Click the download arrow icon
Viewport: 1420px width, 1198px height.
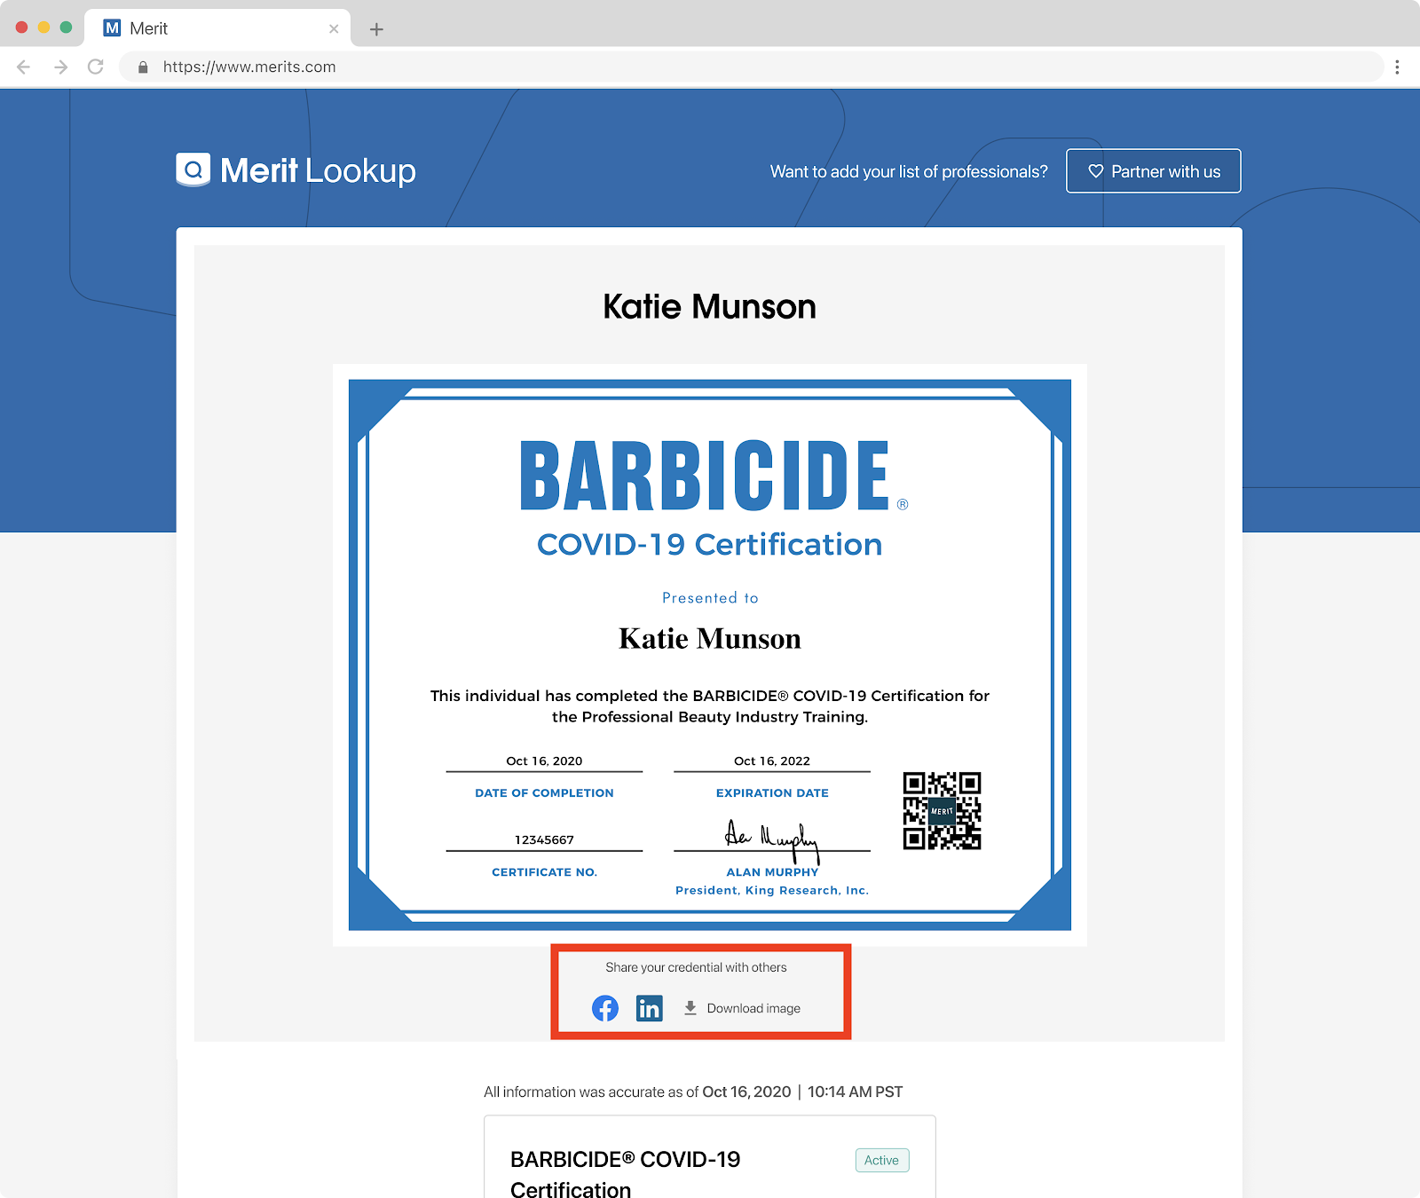[690, 1008]
